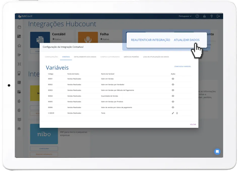Click the variable name Teste
Screen dimensions: 238x171
[x=103, y=113]
